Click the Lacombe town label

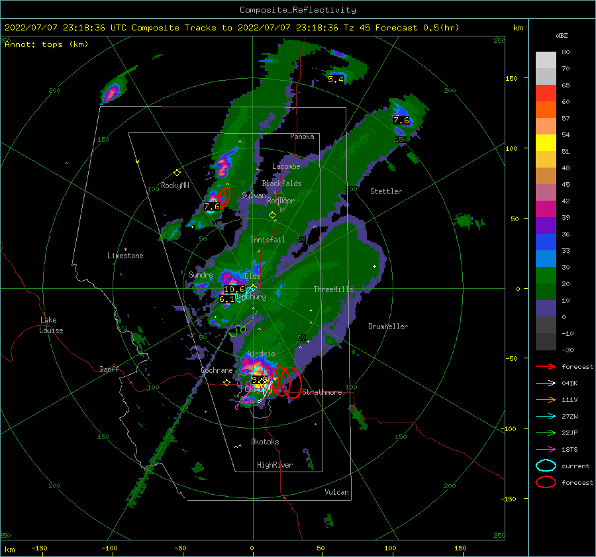pyautogui.click(x=286, y=166)
